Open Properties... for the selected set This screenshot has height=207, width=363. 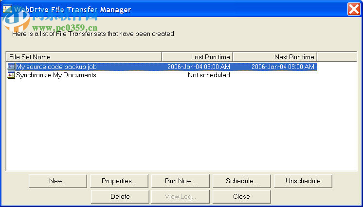click(119, 181)
